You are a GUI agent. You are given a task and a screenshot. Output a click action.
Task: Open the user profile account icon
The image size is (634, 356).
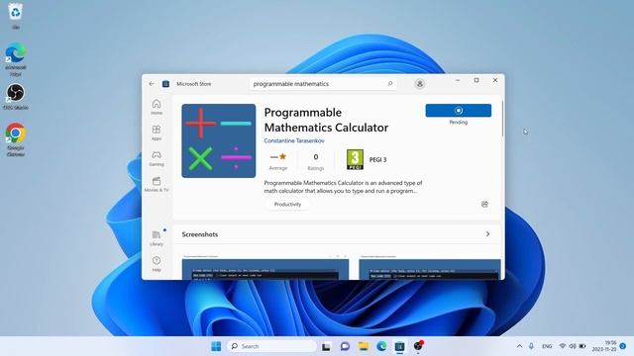[x=420, y=83]
